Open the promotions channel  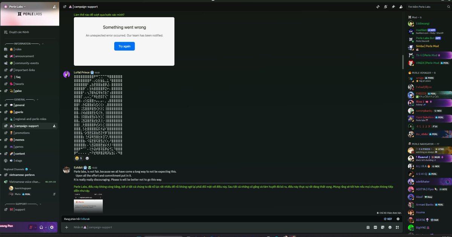click(30, 133)
